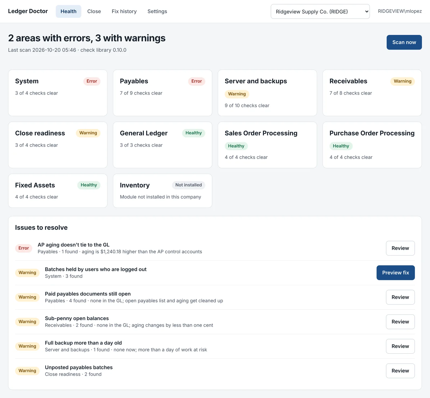
Task: Click the Warning badge beside Unposted payables batches
Action: 27,371
